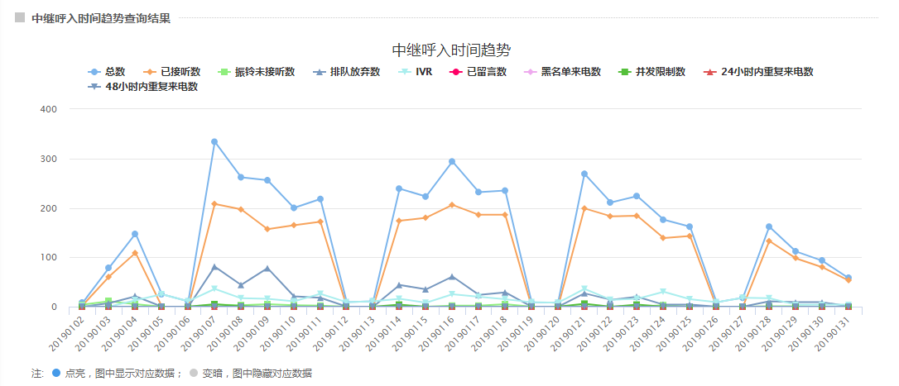Click the 并发限制数 legend square icon

pyautogui.click(x=624, y=72)
